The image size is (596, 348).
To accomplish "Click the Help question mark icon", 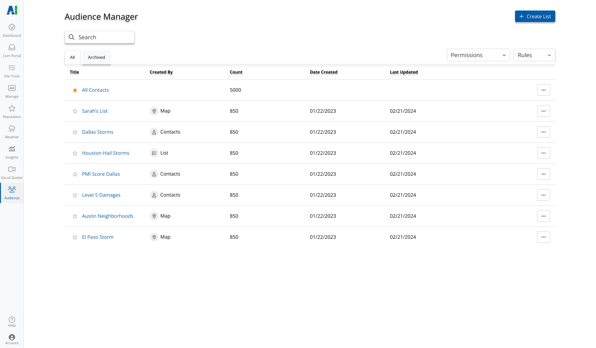I will (12, 320).
